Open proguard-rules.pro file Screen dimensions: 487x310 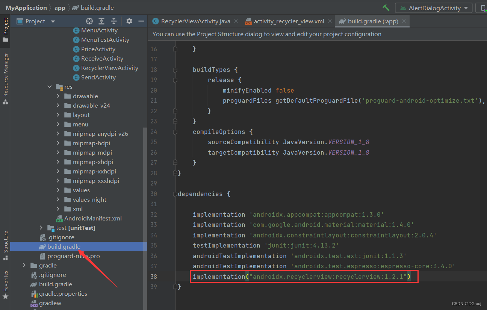[x=70, y=256]
